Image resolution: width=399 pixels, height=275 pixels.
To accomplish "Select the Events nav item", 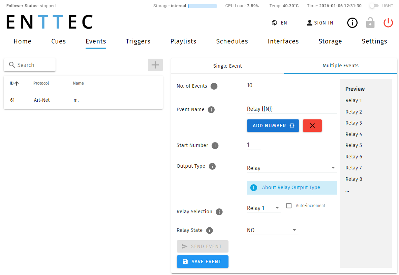I will tap(96, 41).
